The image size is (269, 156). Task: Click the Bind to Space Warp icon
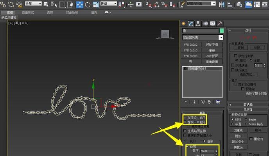tap(20, 4)
